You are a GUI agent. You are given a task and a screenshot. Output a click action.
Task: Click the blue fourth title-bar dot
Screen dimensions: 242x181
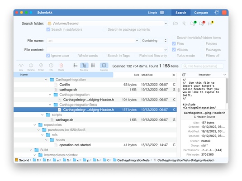point(31,13)
